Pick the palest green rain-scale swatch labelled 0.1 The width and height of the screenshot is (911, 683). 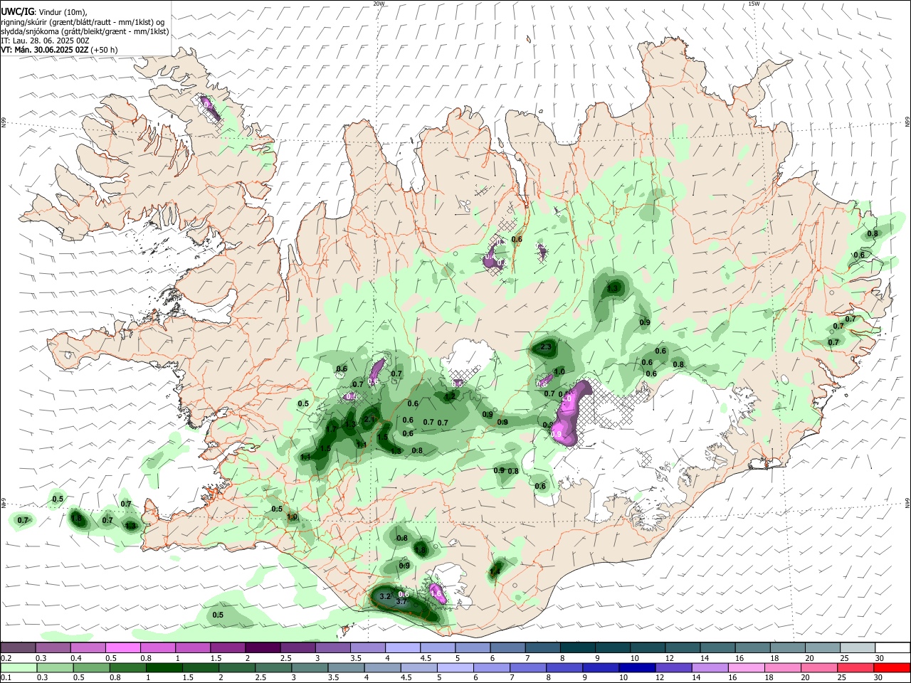point(19,667)
